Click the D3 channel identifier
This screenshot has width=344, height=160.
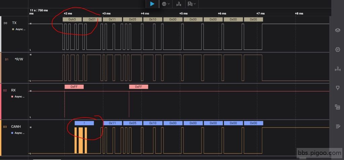tap(5, 127)
